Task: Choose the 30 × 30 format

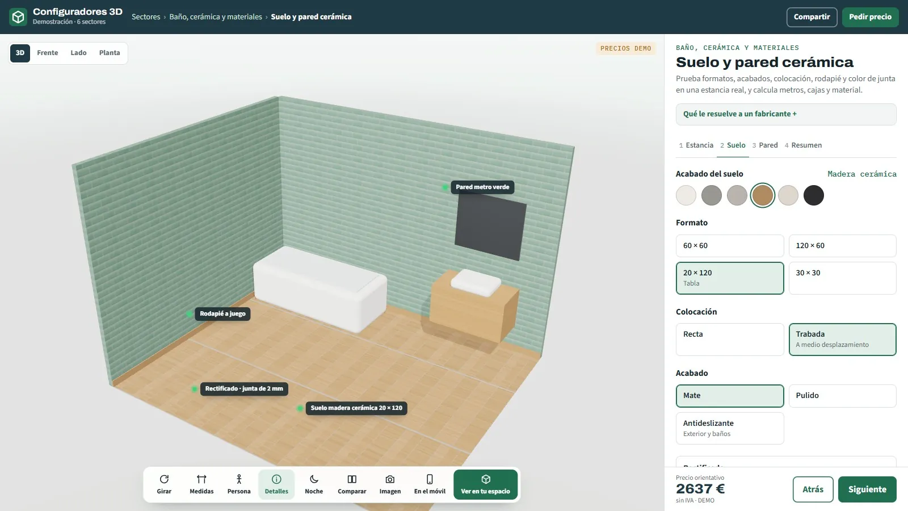Action: (842, 278)
